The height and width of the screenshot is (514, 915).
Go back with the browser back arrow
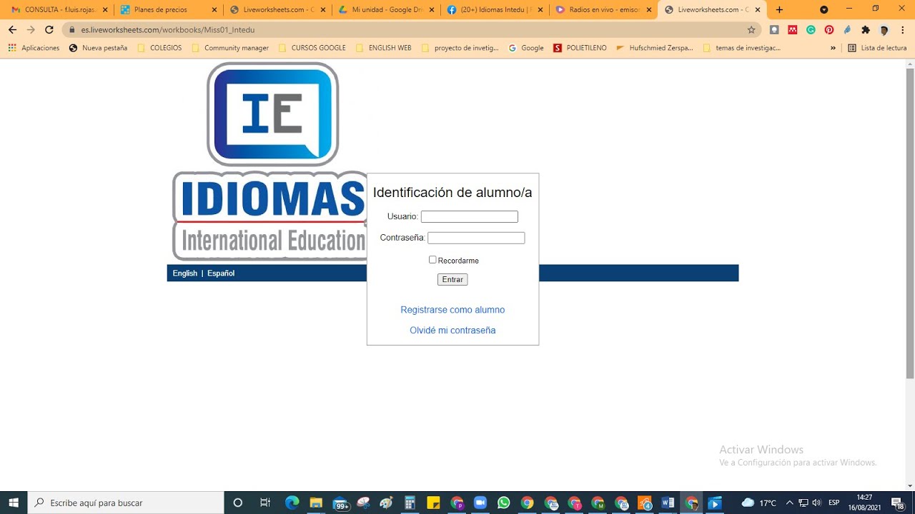(12, 30)
